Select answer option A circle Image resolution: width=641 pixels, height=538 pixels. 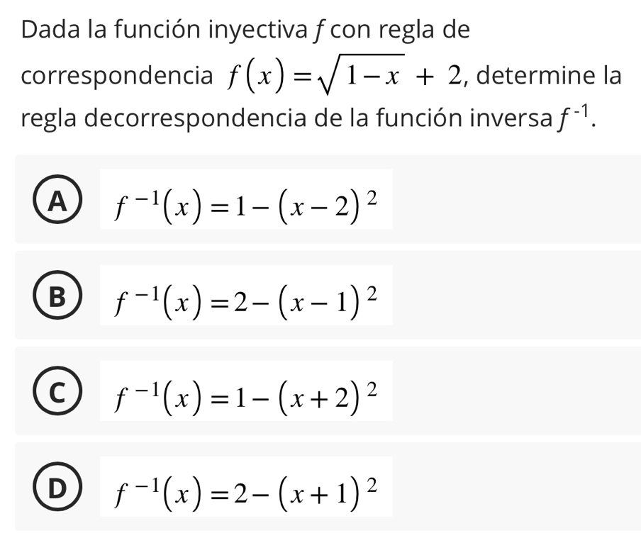tap(57, 199)
